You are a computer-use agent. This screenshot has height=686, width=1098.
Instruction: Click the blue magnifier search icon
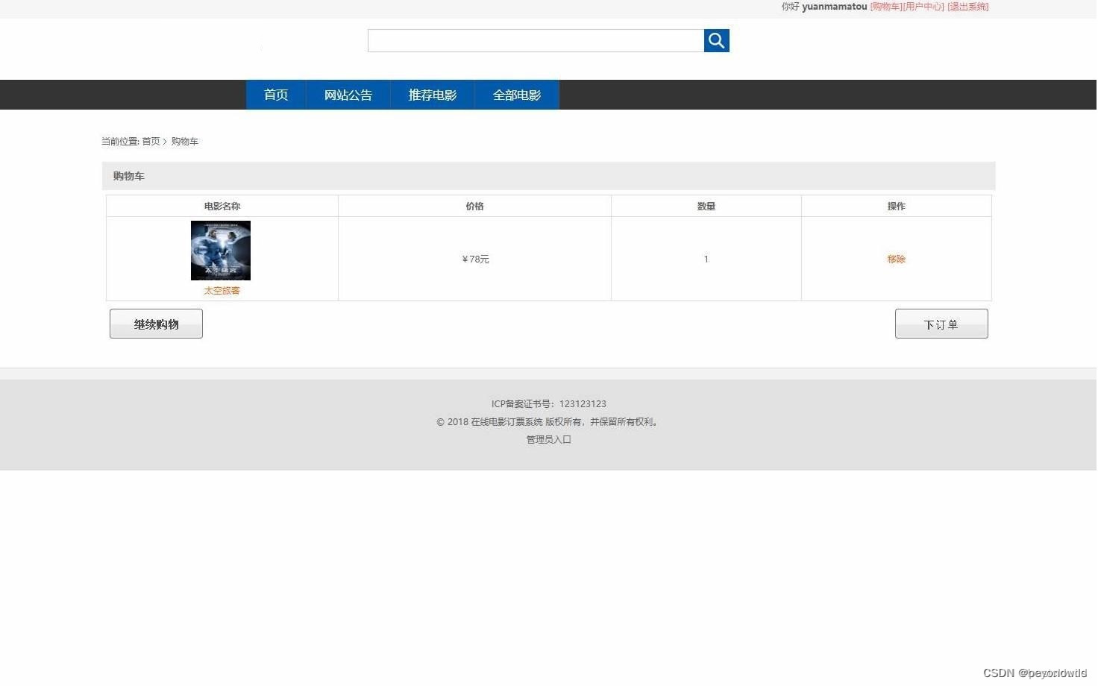click(716, 40)
